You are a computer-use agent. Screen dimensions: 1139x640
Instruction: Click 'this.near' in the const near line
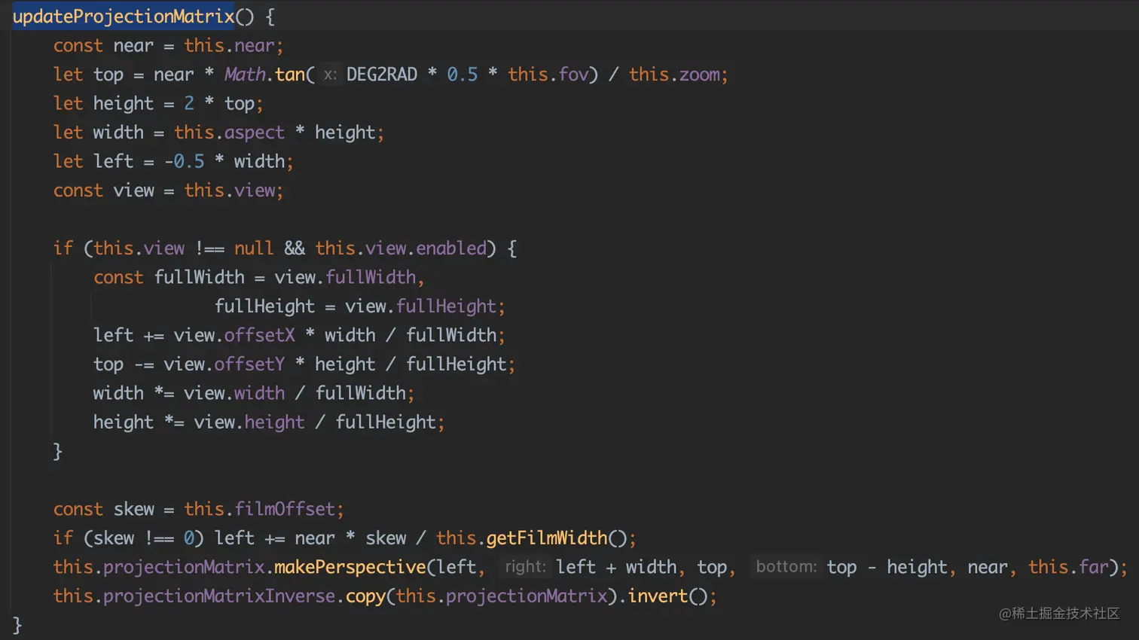click(x=229, y=45)
